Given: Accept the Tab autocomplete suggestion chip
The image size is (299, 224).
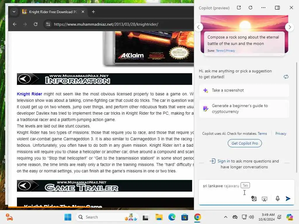Looking at the screenshot, I should coord(245,185).
